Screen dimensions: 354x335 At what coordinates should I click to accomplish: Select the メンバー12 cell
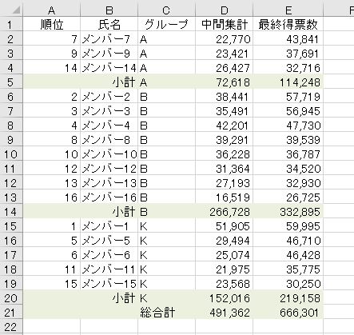109,169
